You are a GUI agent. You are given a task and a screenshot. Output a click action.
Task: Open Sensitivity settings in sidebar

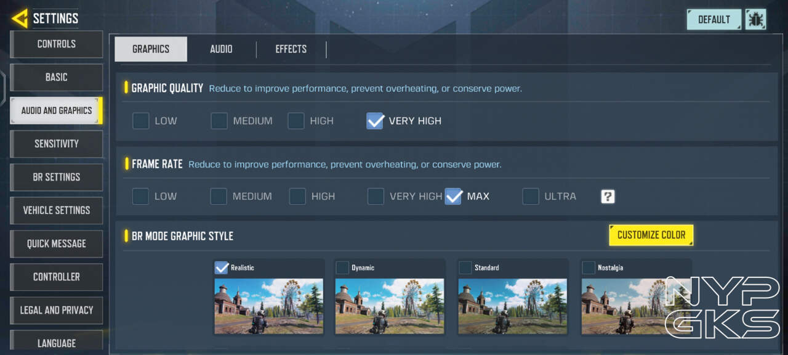coord(56,144)
